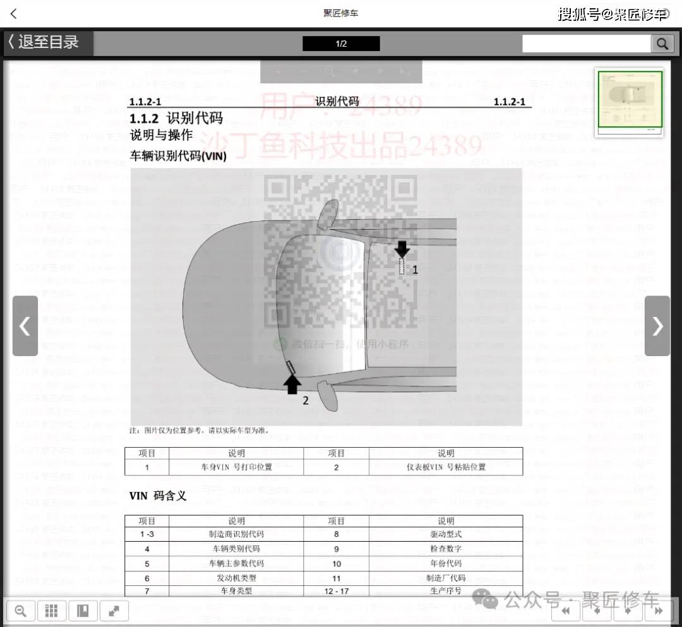This screenshot has width=682, height=627.
Task: Click the heading VIN 码含义
Action: [x=158, y=496]
